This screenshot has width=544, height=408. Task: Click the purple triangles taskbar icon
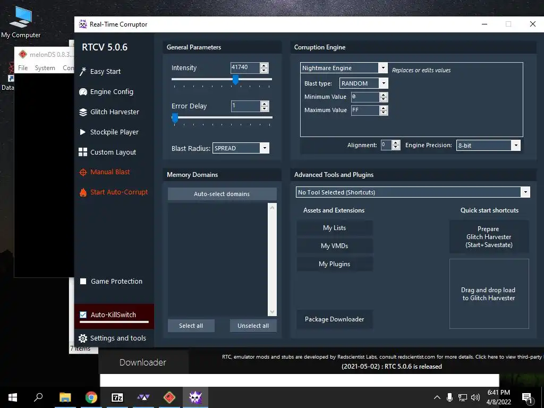coord(143,397)
